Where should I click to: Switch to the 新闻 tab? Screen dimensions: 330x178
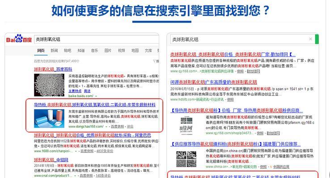(x=54, y=50)
